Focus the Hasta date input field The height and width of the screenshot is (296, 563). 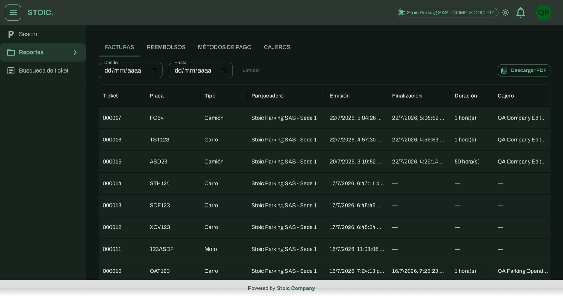[x=201, y=70]
